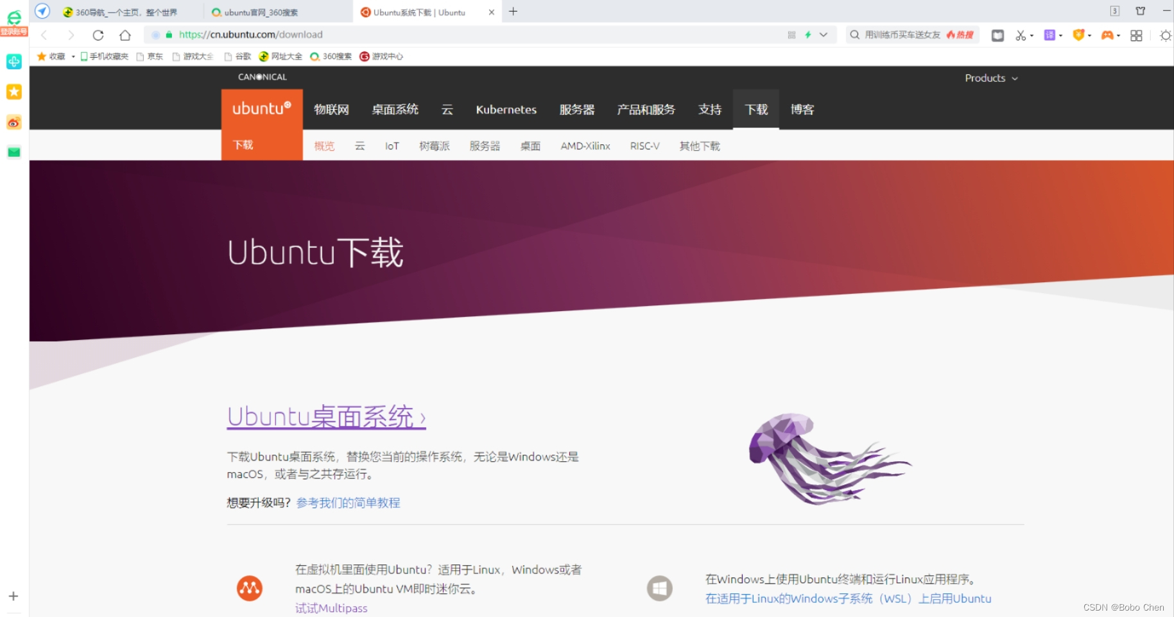Open the 产品和服务 nav item

pos(646,110)
